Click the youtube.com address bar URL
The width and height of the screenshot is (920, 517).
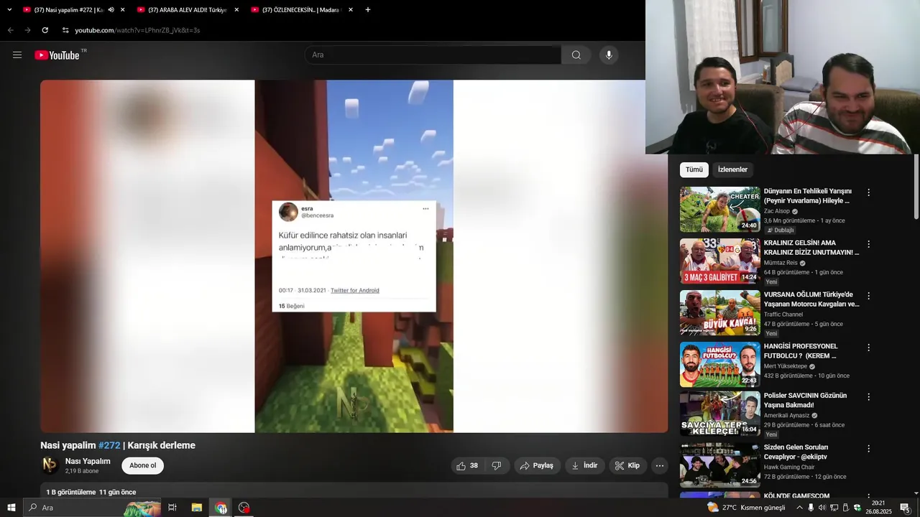pos(137,30)
